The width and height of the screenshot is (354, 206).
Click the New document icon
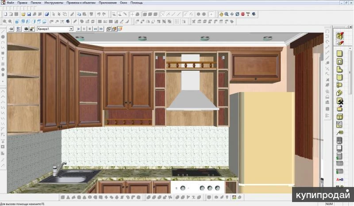4,14
